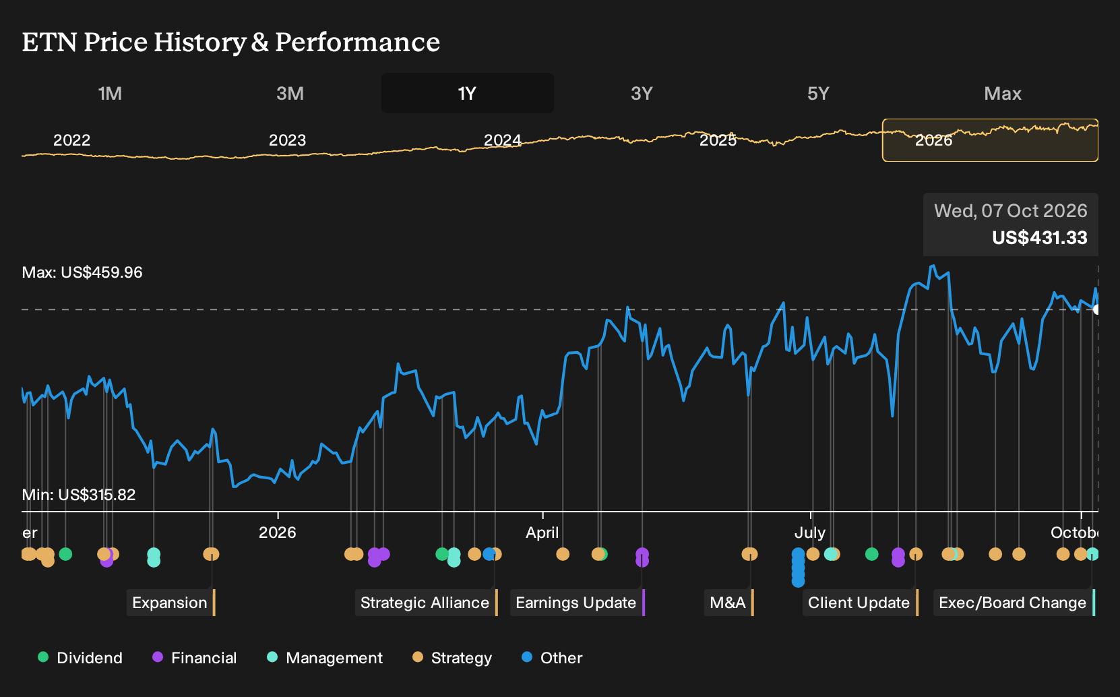Viewport: 1120px width, 697px height.
Task: Toggle Management events in legend
Action: click(325, 658)
